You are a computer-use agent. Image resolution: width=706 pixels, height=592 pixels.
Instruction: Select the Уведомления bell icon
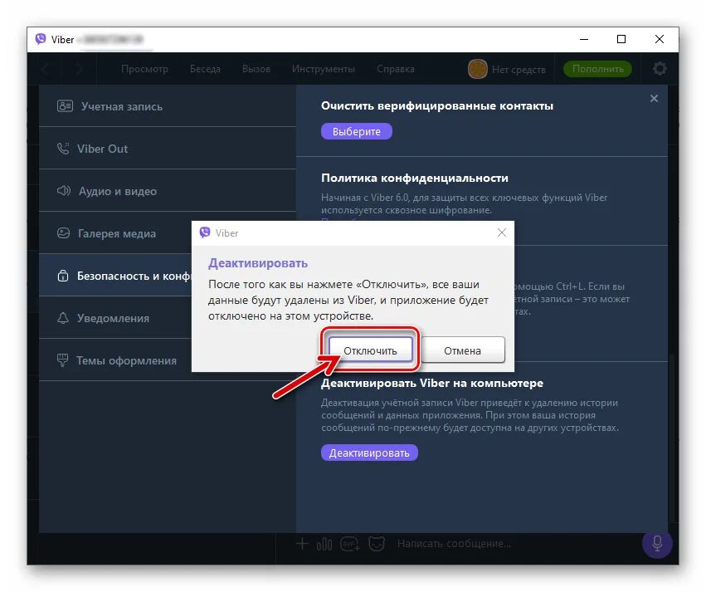pyautogui.click(x=64, y=318)
